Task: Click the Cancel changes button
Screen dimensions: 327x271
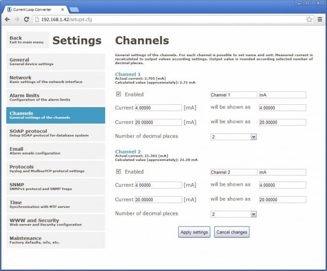Action: pyautogui.click(x=232, y=232)
